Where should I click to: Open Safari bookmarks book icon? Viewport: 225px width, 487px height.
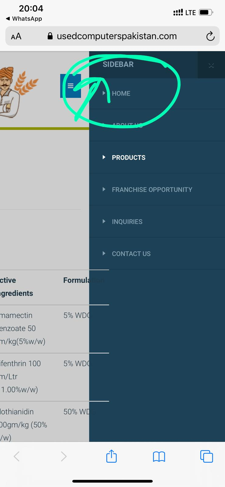[159, 456]
